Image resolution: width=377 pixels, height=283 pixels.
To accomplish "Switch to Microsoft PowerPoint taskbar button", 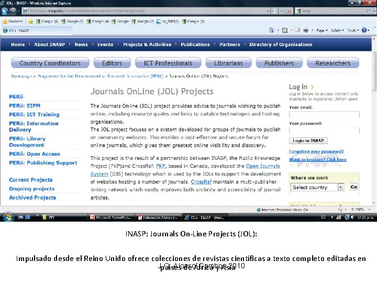I will [111, 217].
